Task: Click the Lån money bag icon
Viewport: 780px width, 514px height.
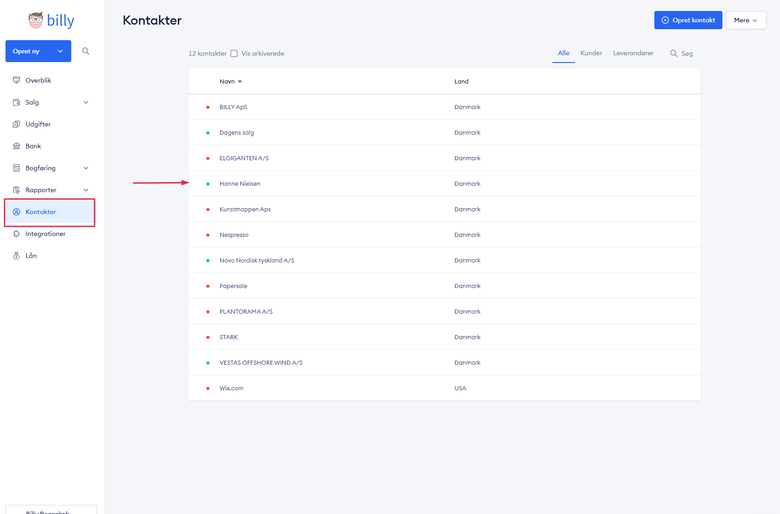Action: pos(16,256)
